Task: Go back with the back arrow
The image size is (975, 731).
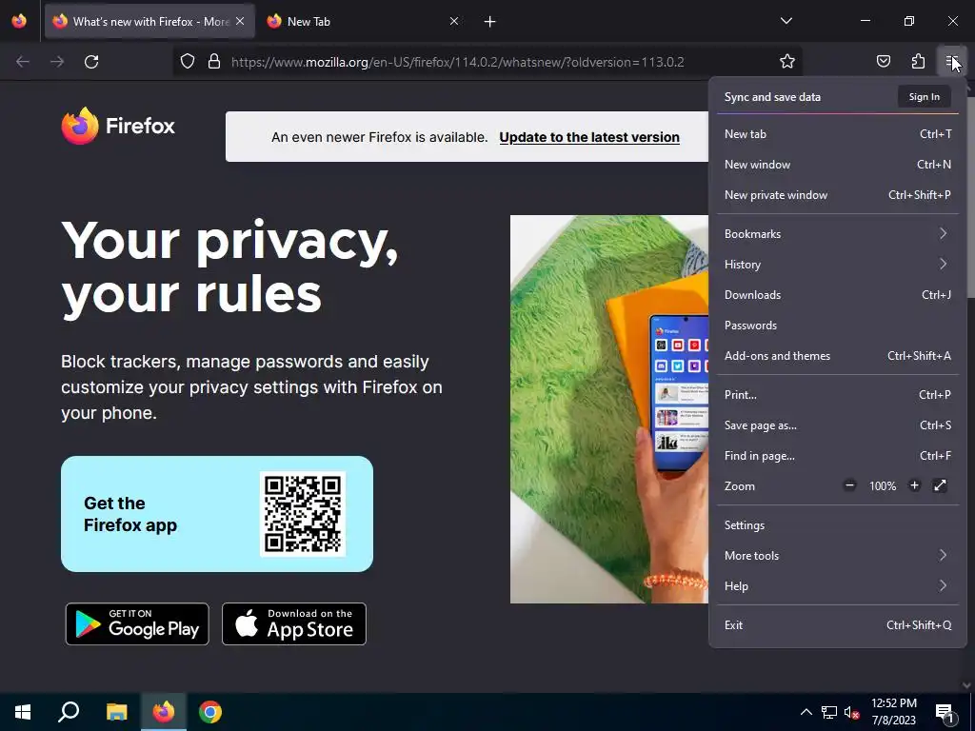Action: pyautogui.click(x=23, y=62)
